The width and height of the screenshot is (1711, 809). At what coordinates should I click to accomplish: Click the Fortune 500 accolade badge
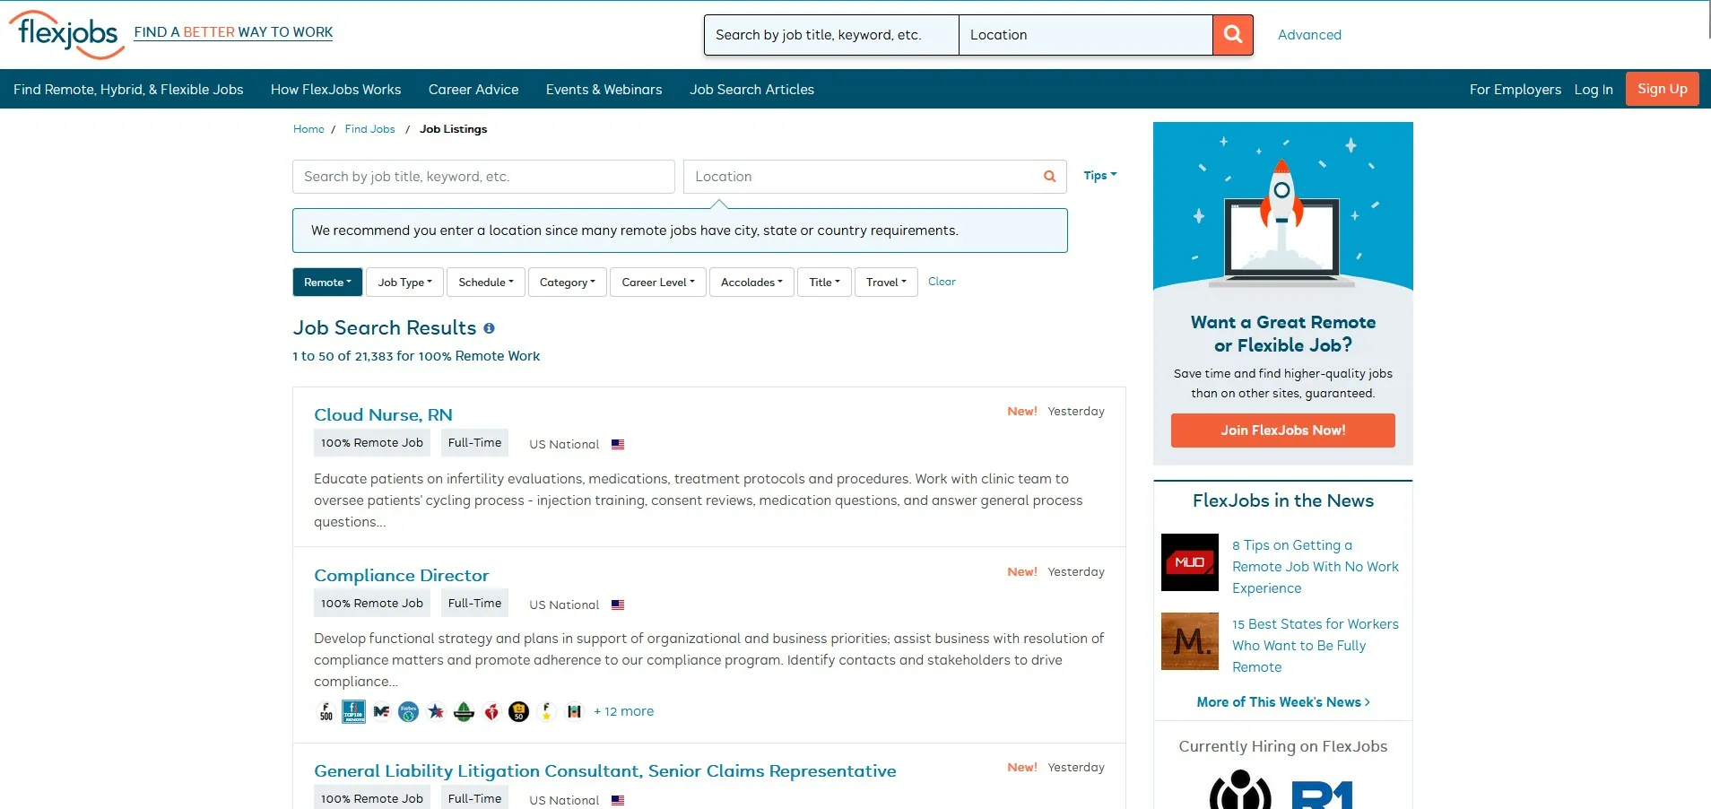click(x=326, y=712)
